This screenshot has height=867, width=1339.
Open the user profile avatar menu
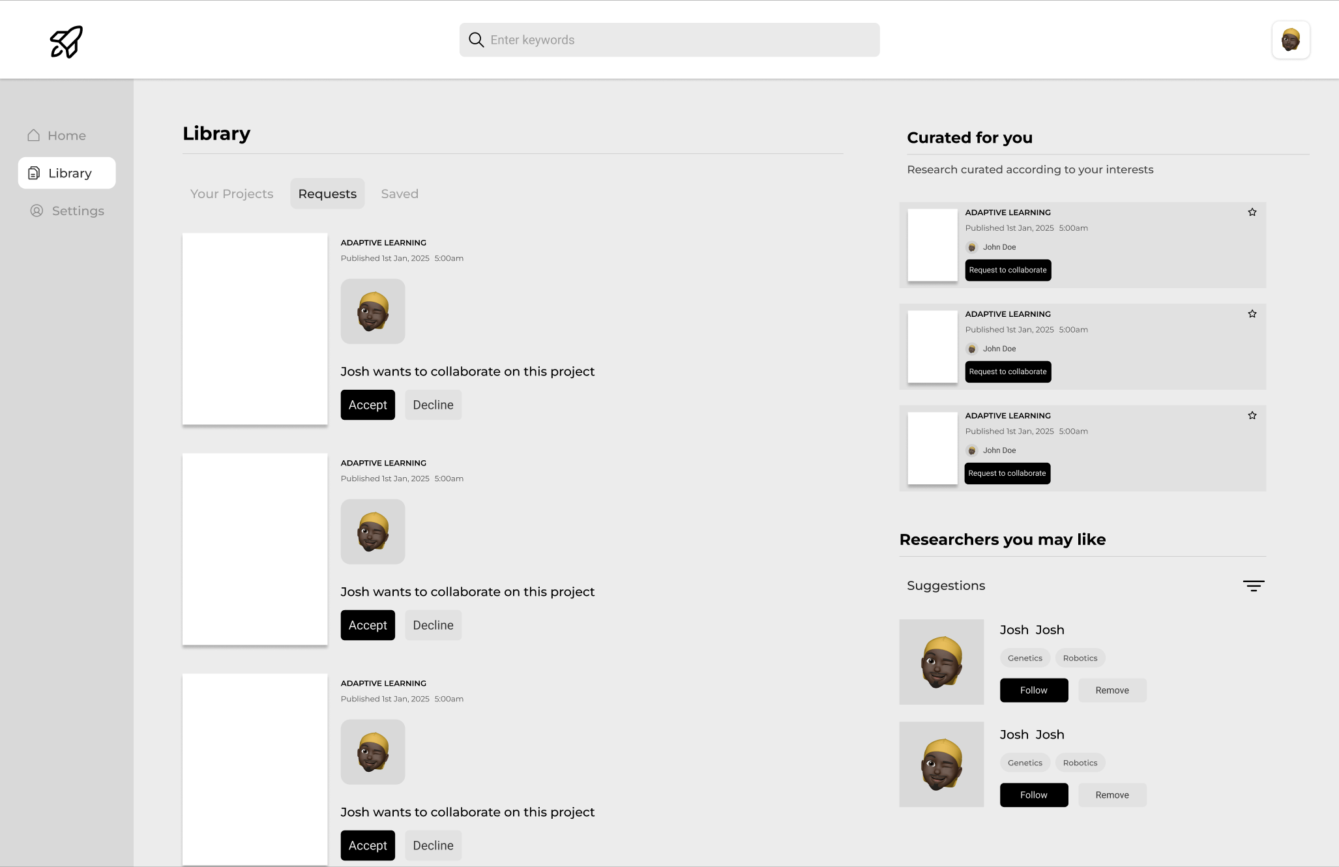coord(1290,40)
